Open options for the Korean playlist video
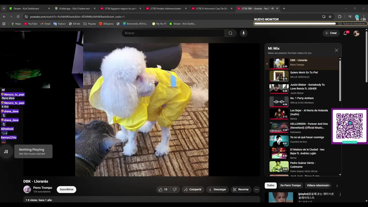The height and width of the screenshot is (207, 368). [x=340, y=194]
